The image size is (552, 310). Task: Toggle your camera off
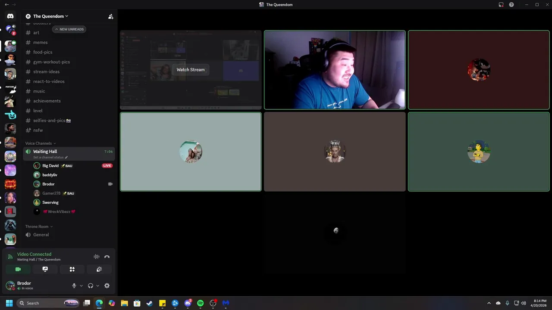coord(18,269)
